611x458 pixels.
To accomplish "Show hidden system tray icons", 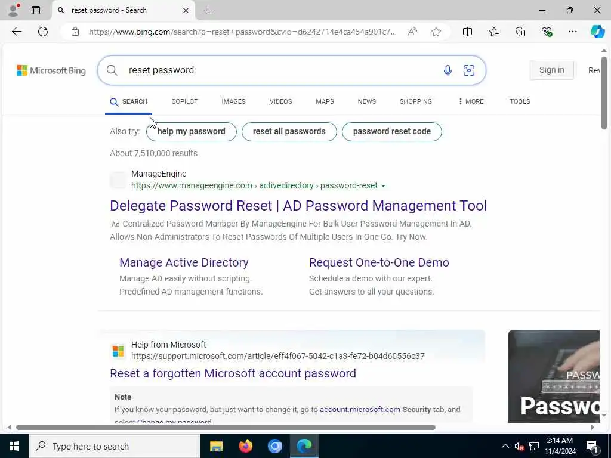I will pyautogui.click(x=505, y=446).
